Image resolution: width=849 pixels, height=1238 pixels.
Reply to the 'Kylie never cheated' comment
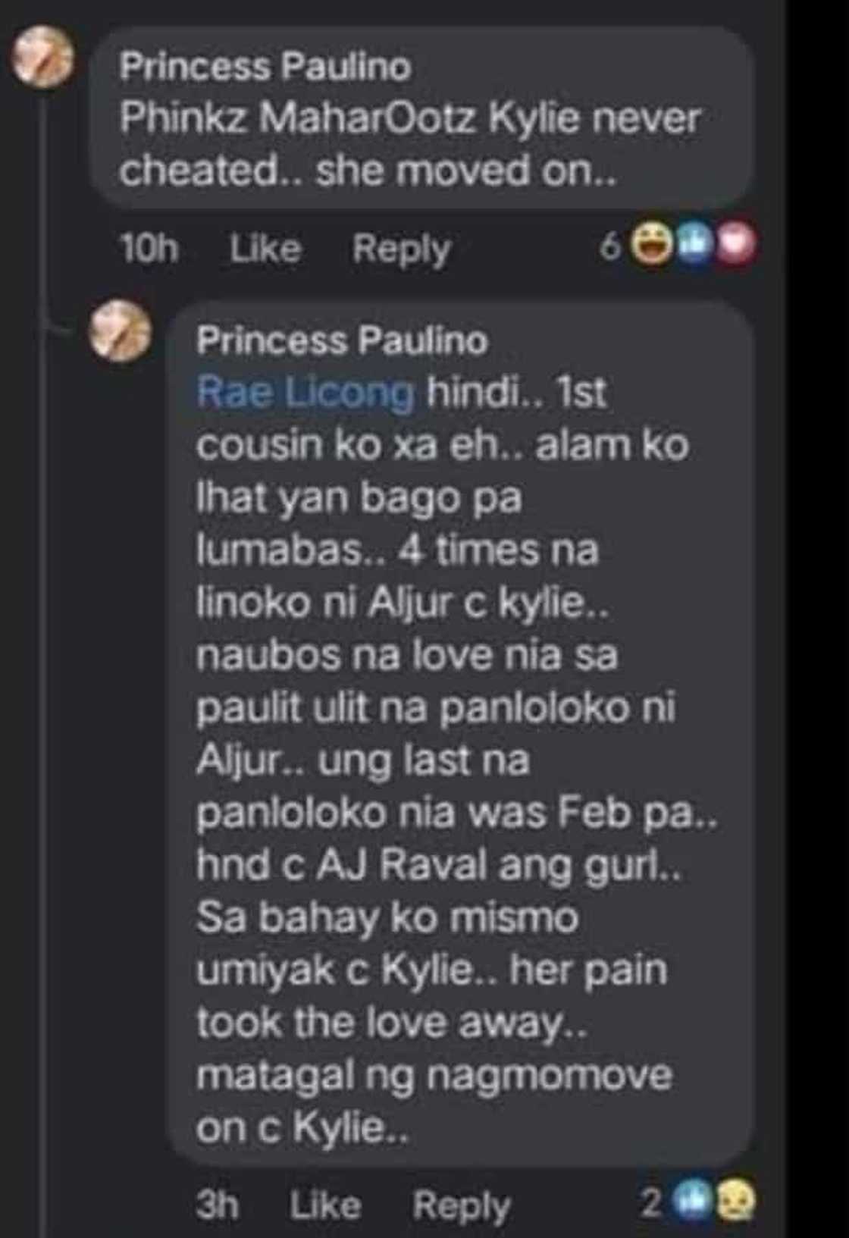(x=401, y=249)
